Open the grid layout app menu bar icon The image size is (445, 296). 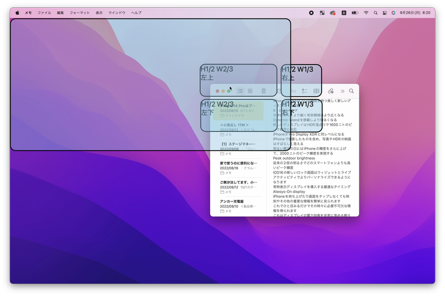322,13
